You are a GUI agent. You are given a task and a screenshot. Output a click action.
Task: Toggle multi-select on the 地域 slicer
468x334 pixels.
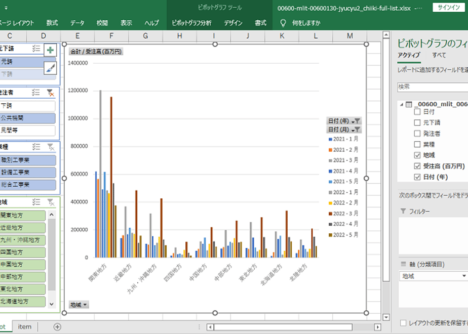36,202
